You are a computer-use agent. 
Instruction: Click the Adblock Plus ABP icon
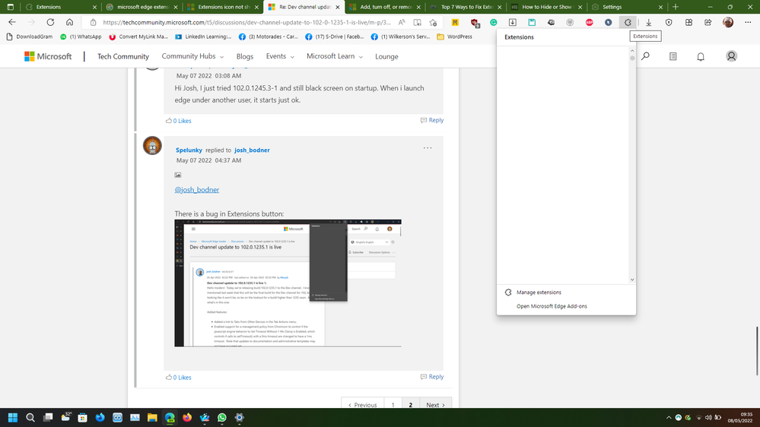(x=589, y=22)
